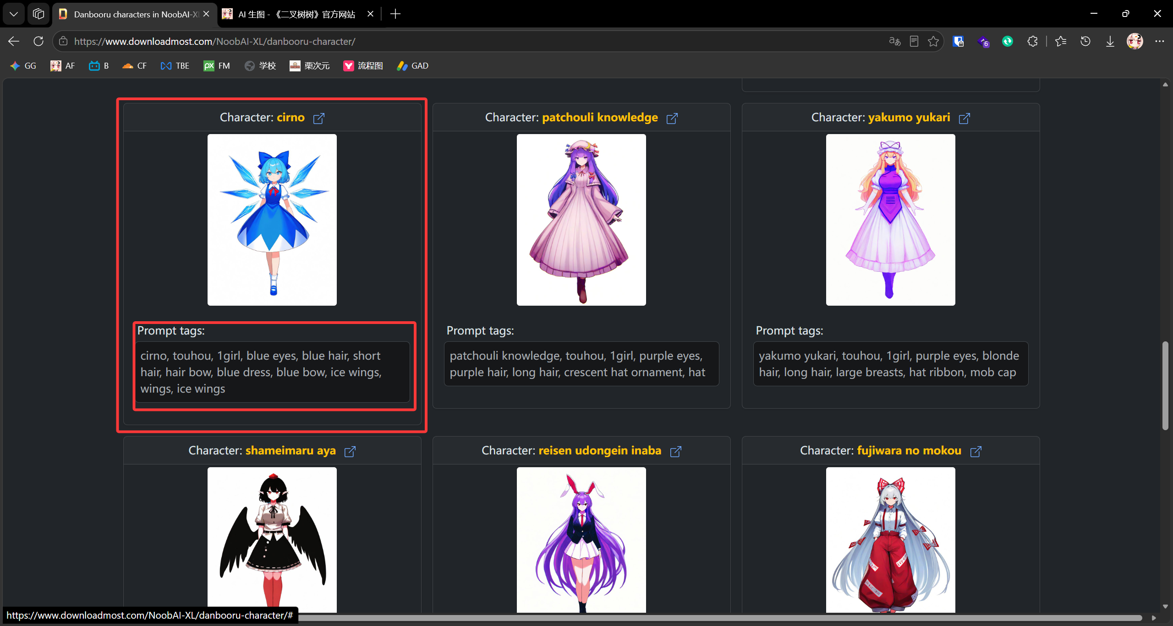
Task: Open the blue shield lock extension
Action: (958, 41)
